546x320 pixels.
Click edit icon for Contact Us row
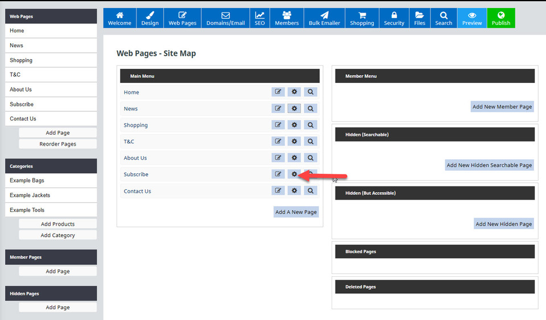pyautogui.click(x=278, y=191)
